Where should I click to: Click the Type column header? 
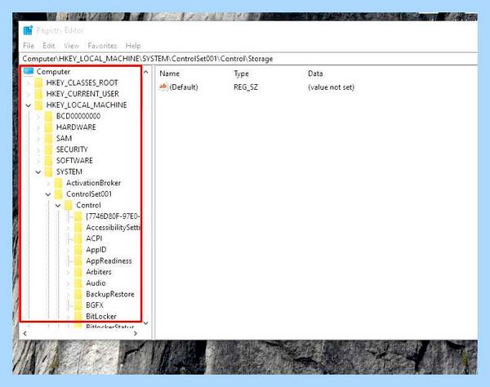241,73
